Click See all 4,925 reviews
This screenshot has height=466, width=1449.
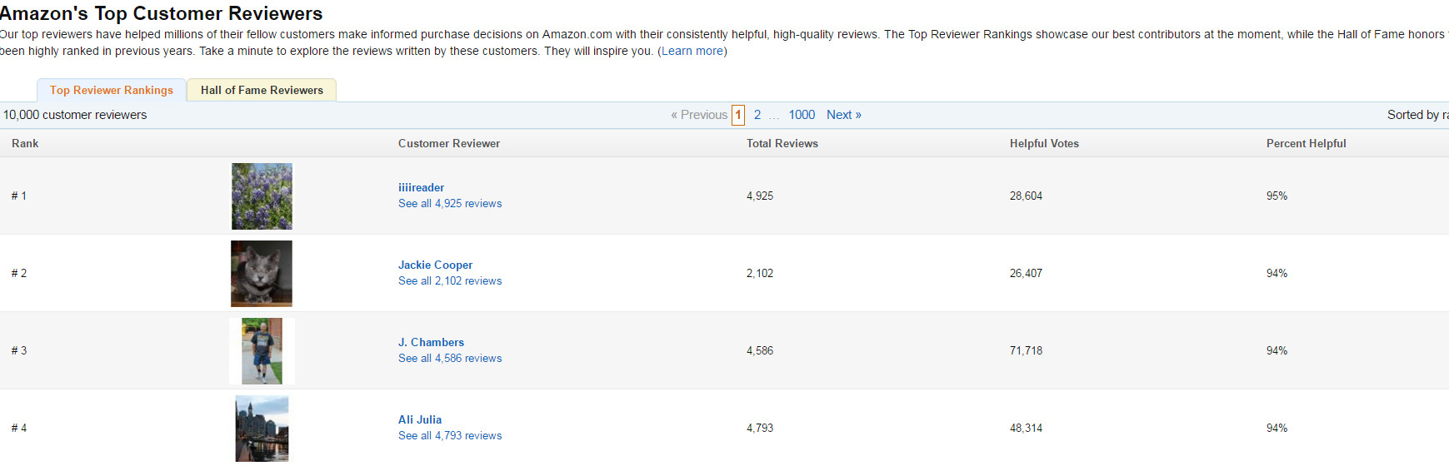(450, 203)
